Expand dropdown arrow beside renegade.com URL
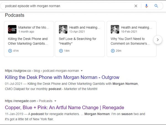This screenshot has width=166, height=125. [55, 101]
